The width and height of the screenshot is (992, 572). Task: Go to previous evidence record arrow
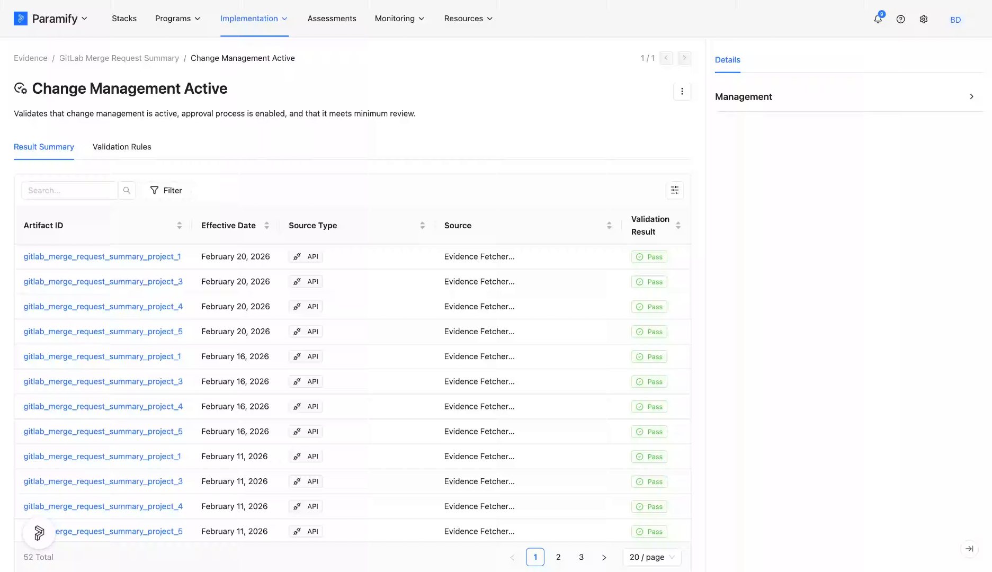tap(666, 58)
